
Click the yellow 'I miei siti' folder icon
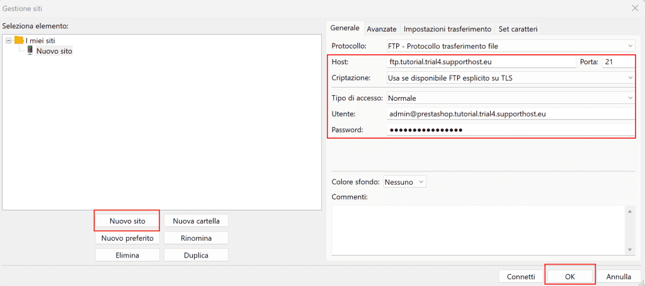point(19,40)
